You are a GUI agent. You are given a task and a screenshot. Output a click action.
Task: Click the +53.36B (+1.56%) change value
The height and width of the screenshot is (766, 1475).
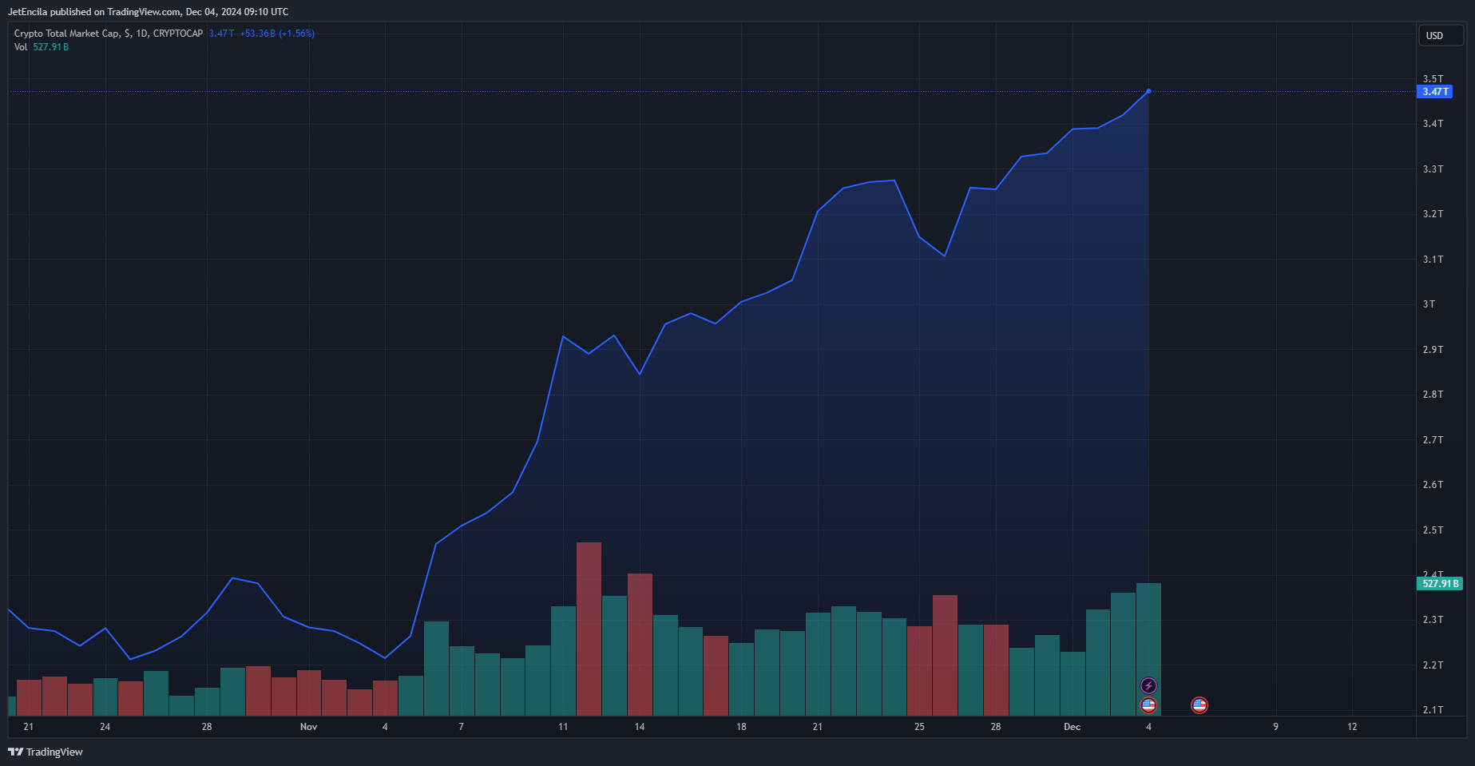(x=277, y=34)
